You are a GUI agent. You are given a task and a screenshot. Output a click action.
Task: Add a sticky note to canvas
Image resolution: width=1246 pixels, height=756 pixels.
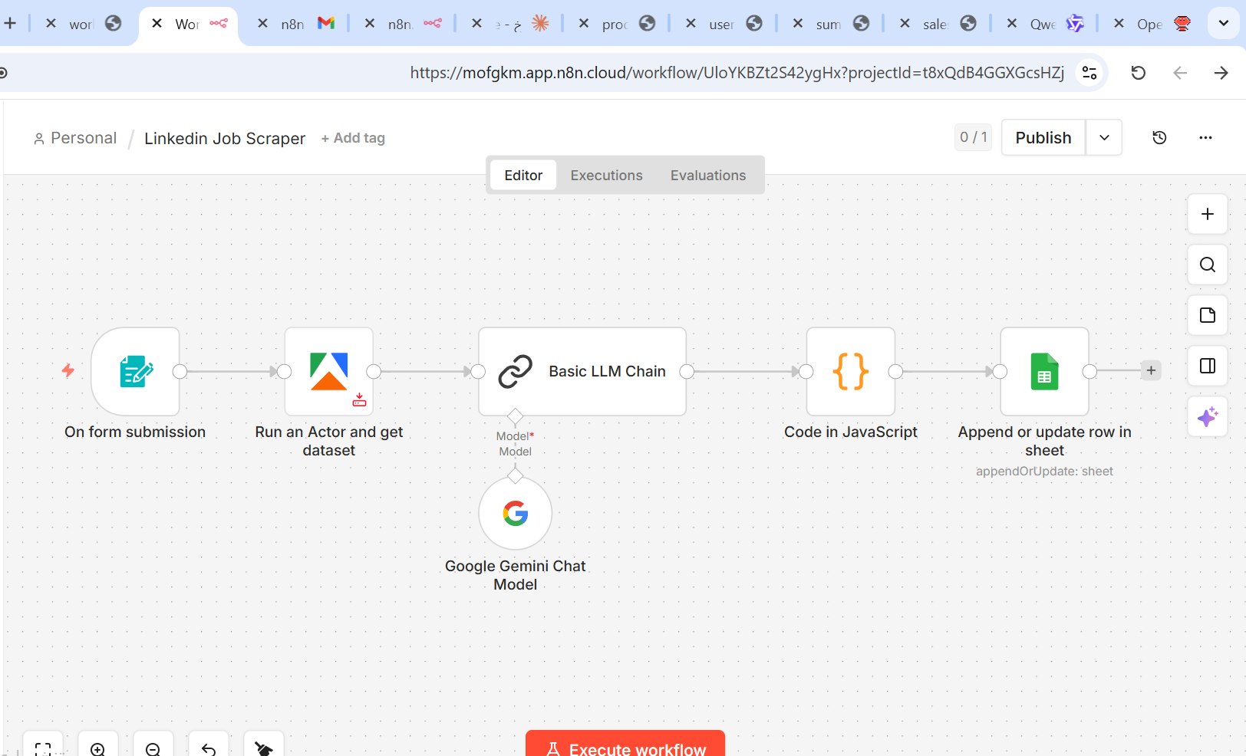(x=1207, y=315)
